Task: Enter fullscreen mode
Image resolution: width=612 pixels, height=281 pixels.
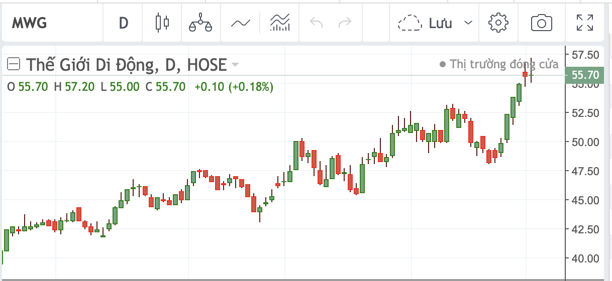Action: [x=584, y=23]
